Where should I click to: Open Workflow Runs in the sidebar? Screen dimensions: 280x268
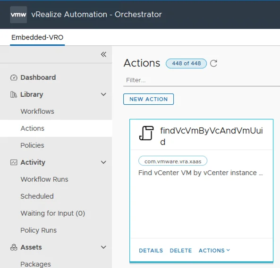click(44, 179)
